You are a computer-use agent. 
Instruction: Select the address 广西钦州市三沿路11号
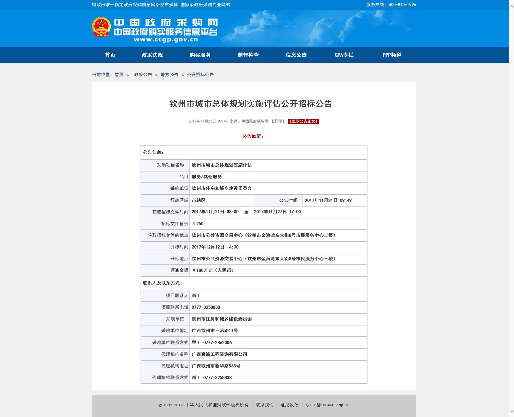point(215,330)
